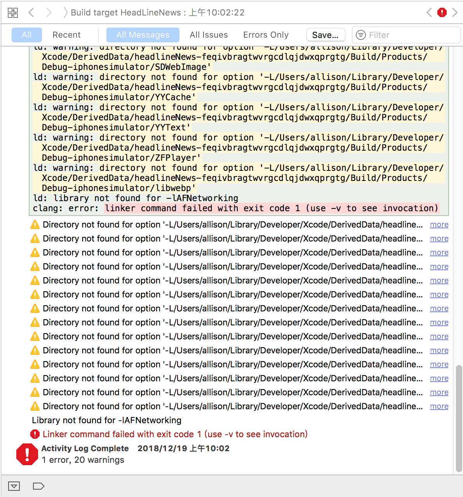Switch to the Recent scope
Image resolution: width=463 pixels, height=497 pixels.
[x=66, y=35]
